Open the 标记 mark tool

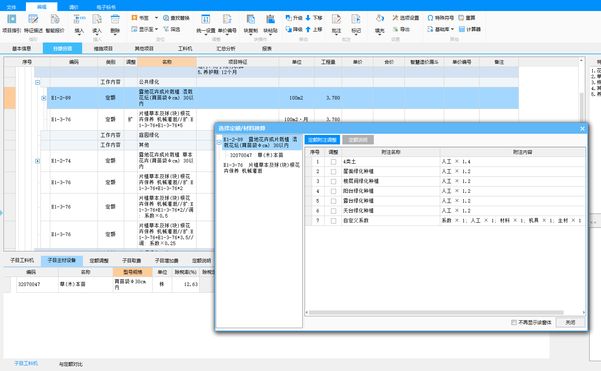pyautogui.click(x=356, y=24)
